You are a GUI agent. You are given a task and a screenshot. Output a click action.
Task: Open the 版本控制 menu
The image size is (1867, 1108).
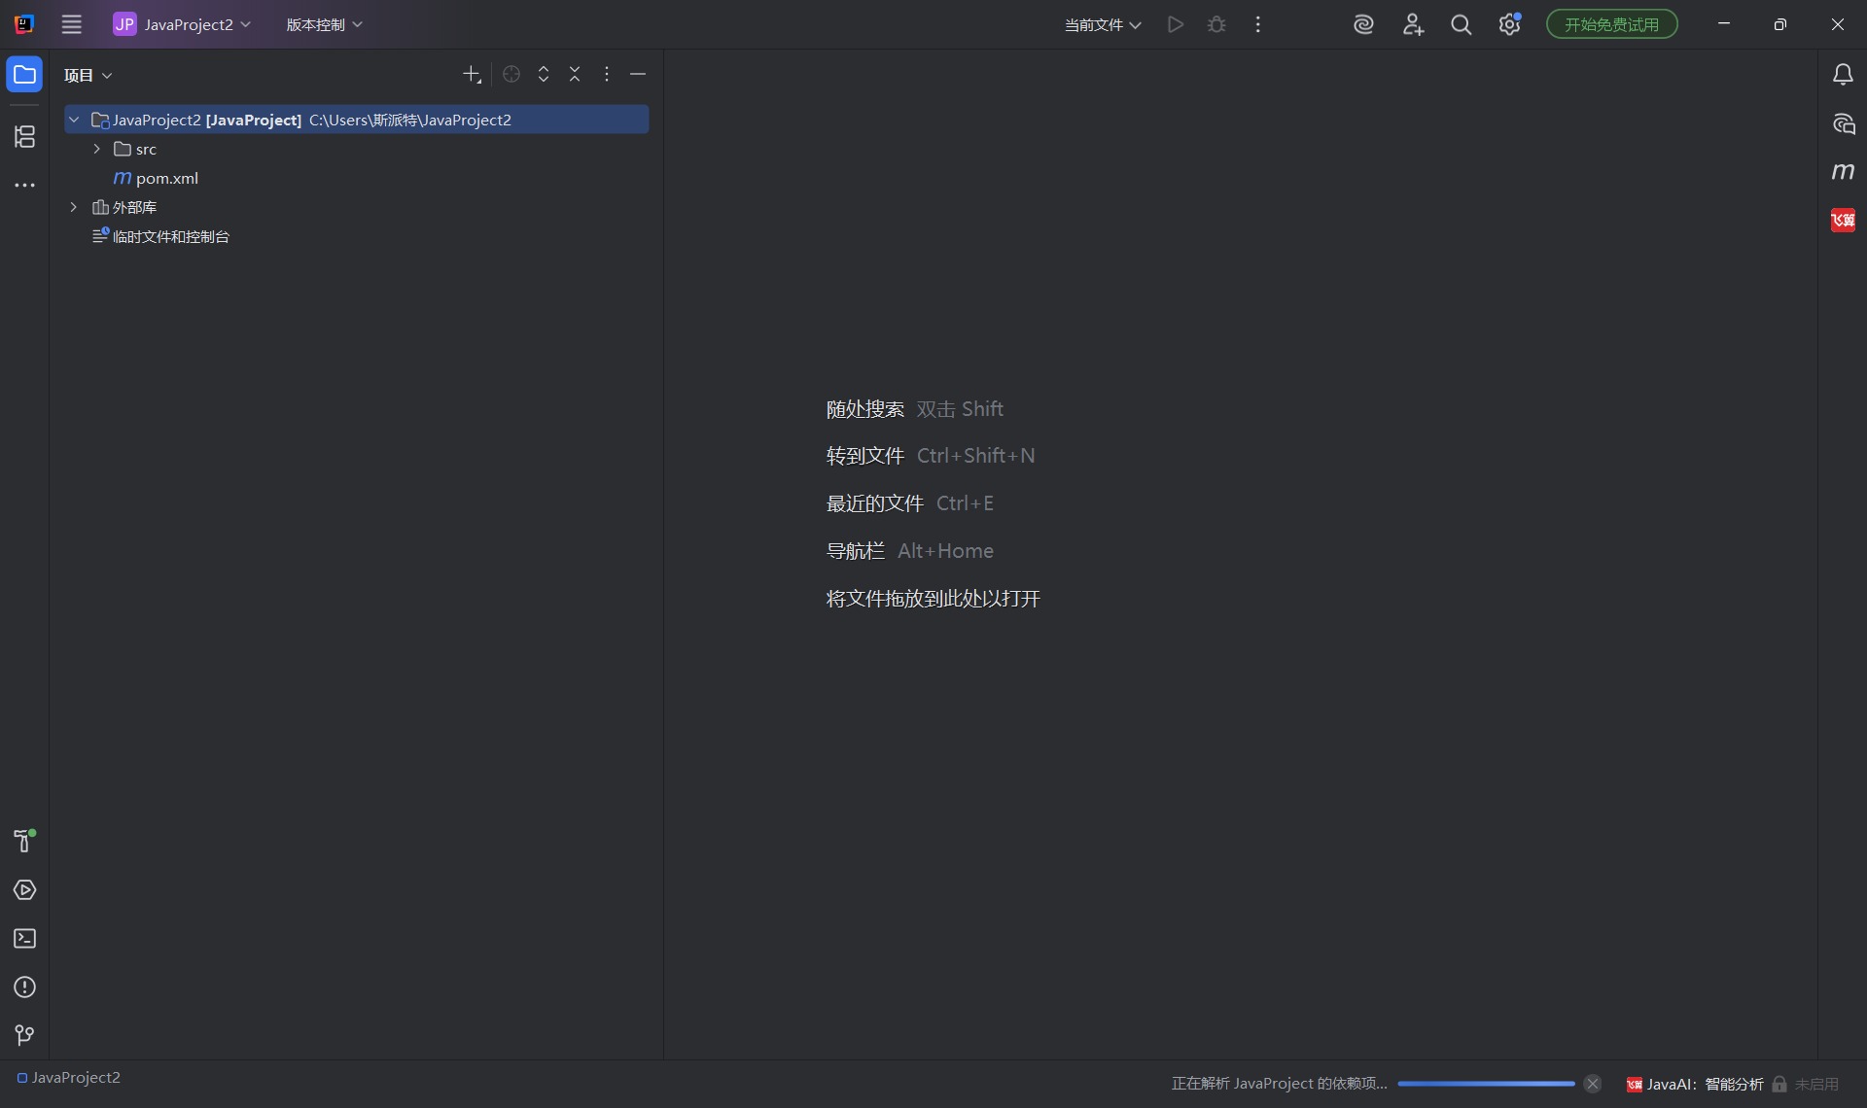pos(324,25)
